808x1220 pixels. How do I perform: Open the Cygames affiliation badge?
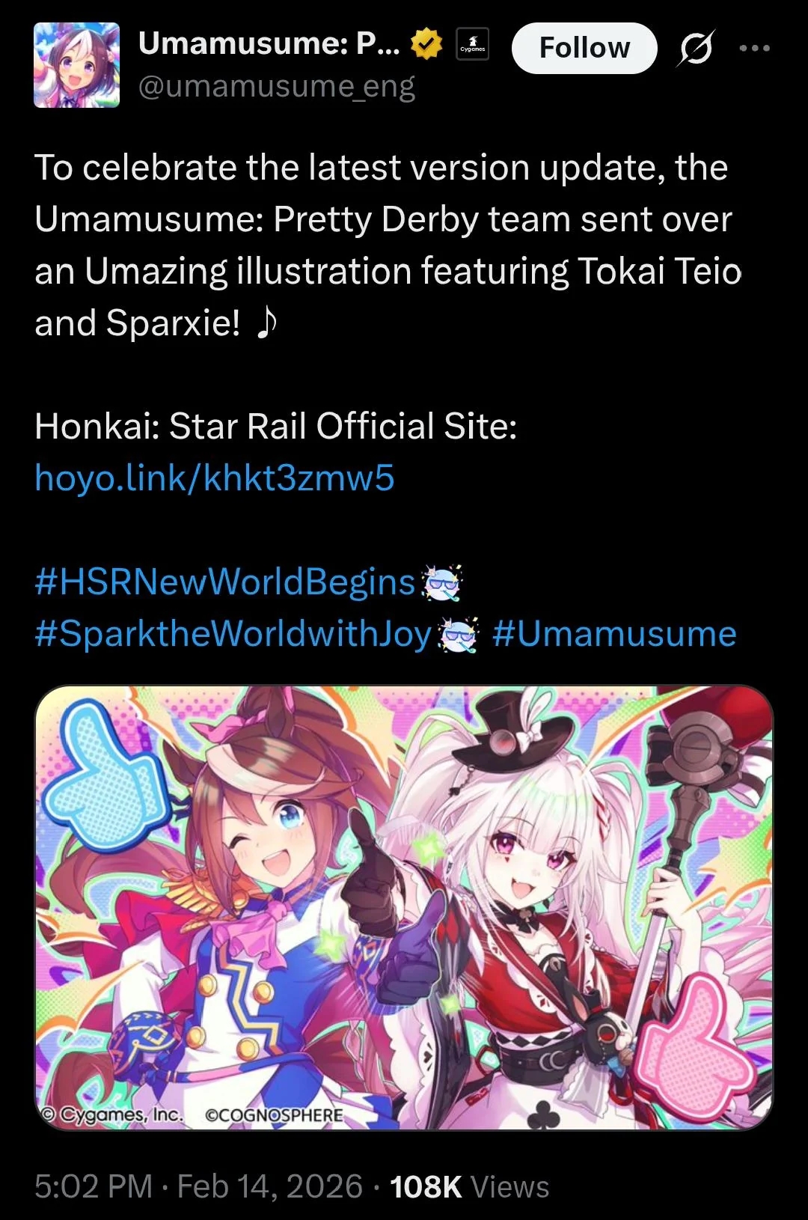coord(472,44)
